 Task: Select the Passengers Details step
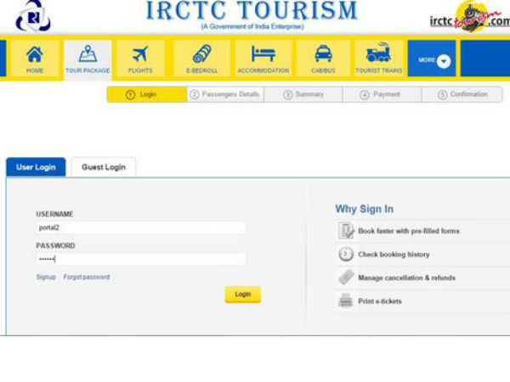224,94
